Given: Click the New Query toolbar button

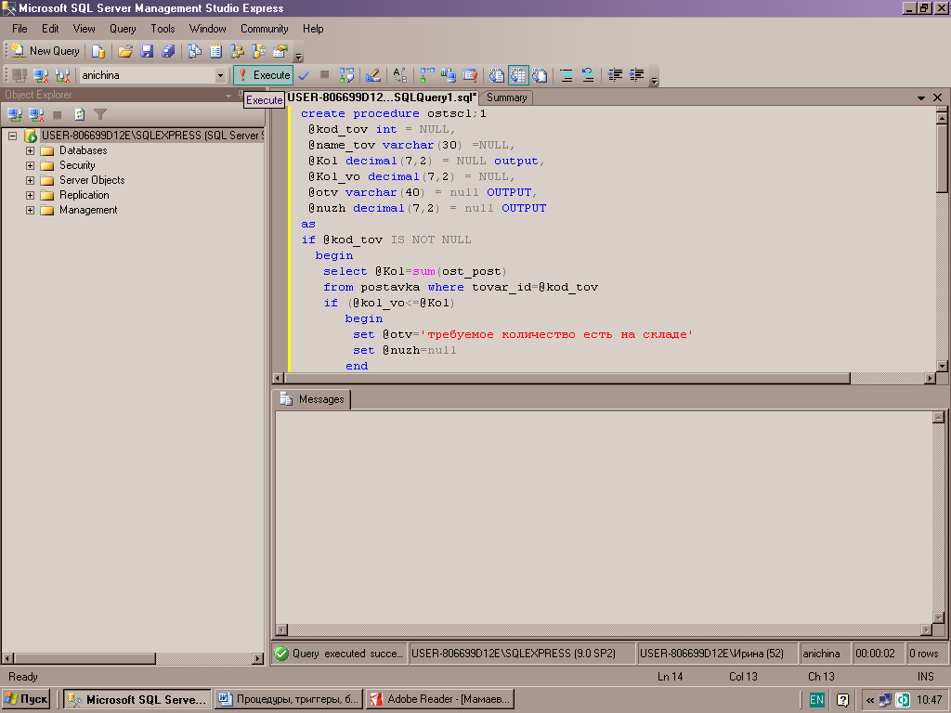Looking at the screenshot, I should (x=46, y=52).
